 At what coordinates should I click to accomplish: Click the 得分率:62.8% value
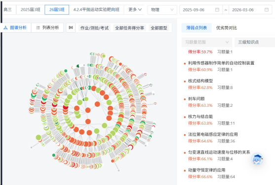200,88
